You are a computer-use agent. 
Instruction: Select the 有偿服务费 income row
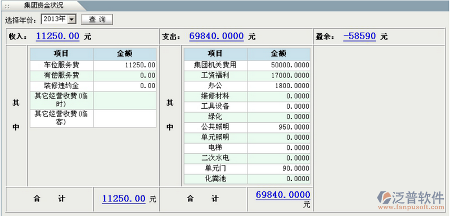tap(93, 76)
